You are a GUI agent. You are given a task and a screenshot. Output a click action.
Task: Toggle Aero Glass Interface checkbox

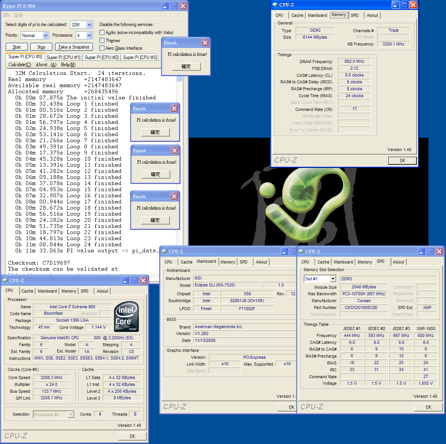coord(102,48)
